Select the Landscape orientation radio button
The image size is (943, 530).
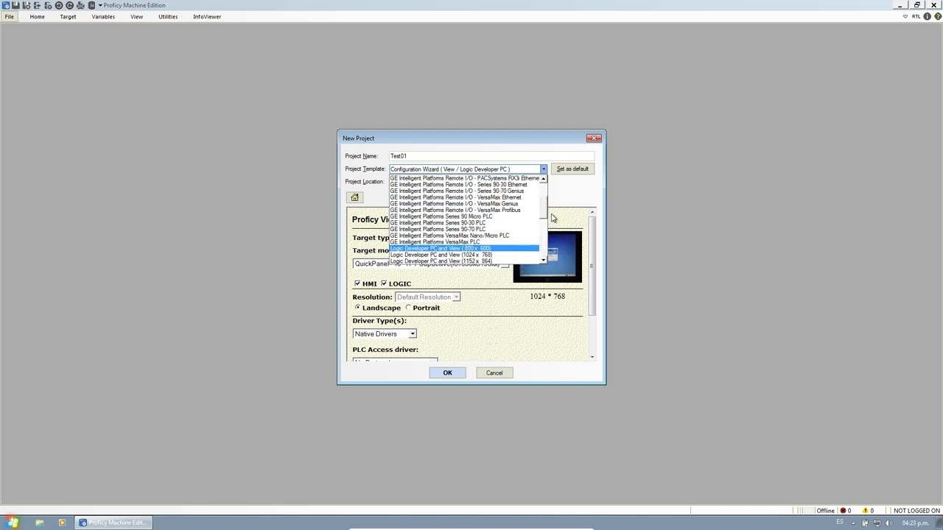pyautogui.click(x=358, y=308)
